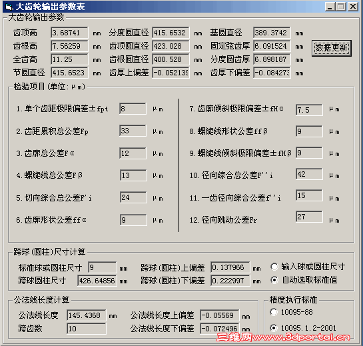Click the 齿根圆直径 field showing 400.528
This screenshot has height=346, width=363.
click(171, 59)
